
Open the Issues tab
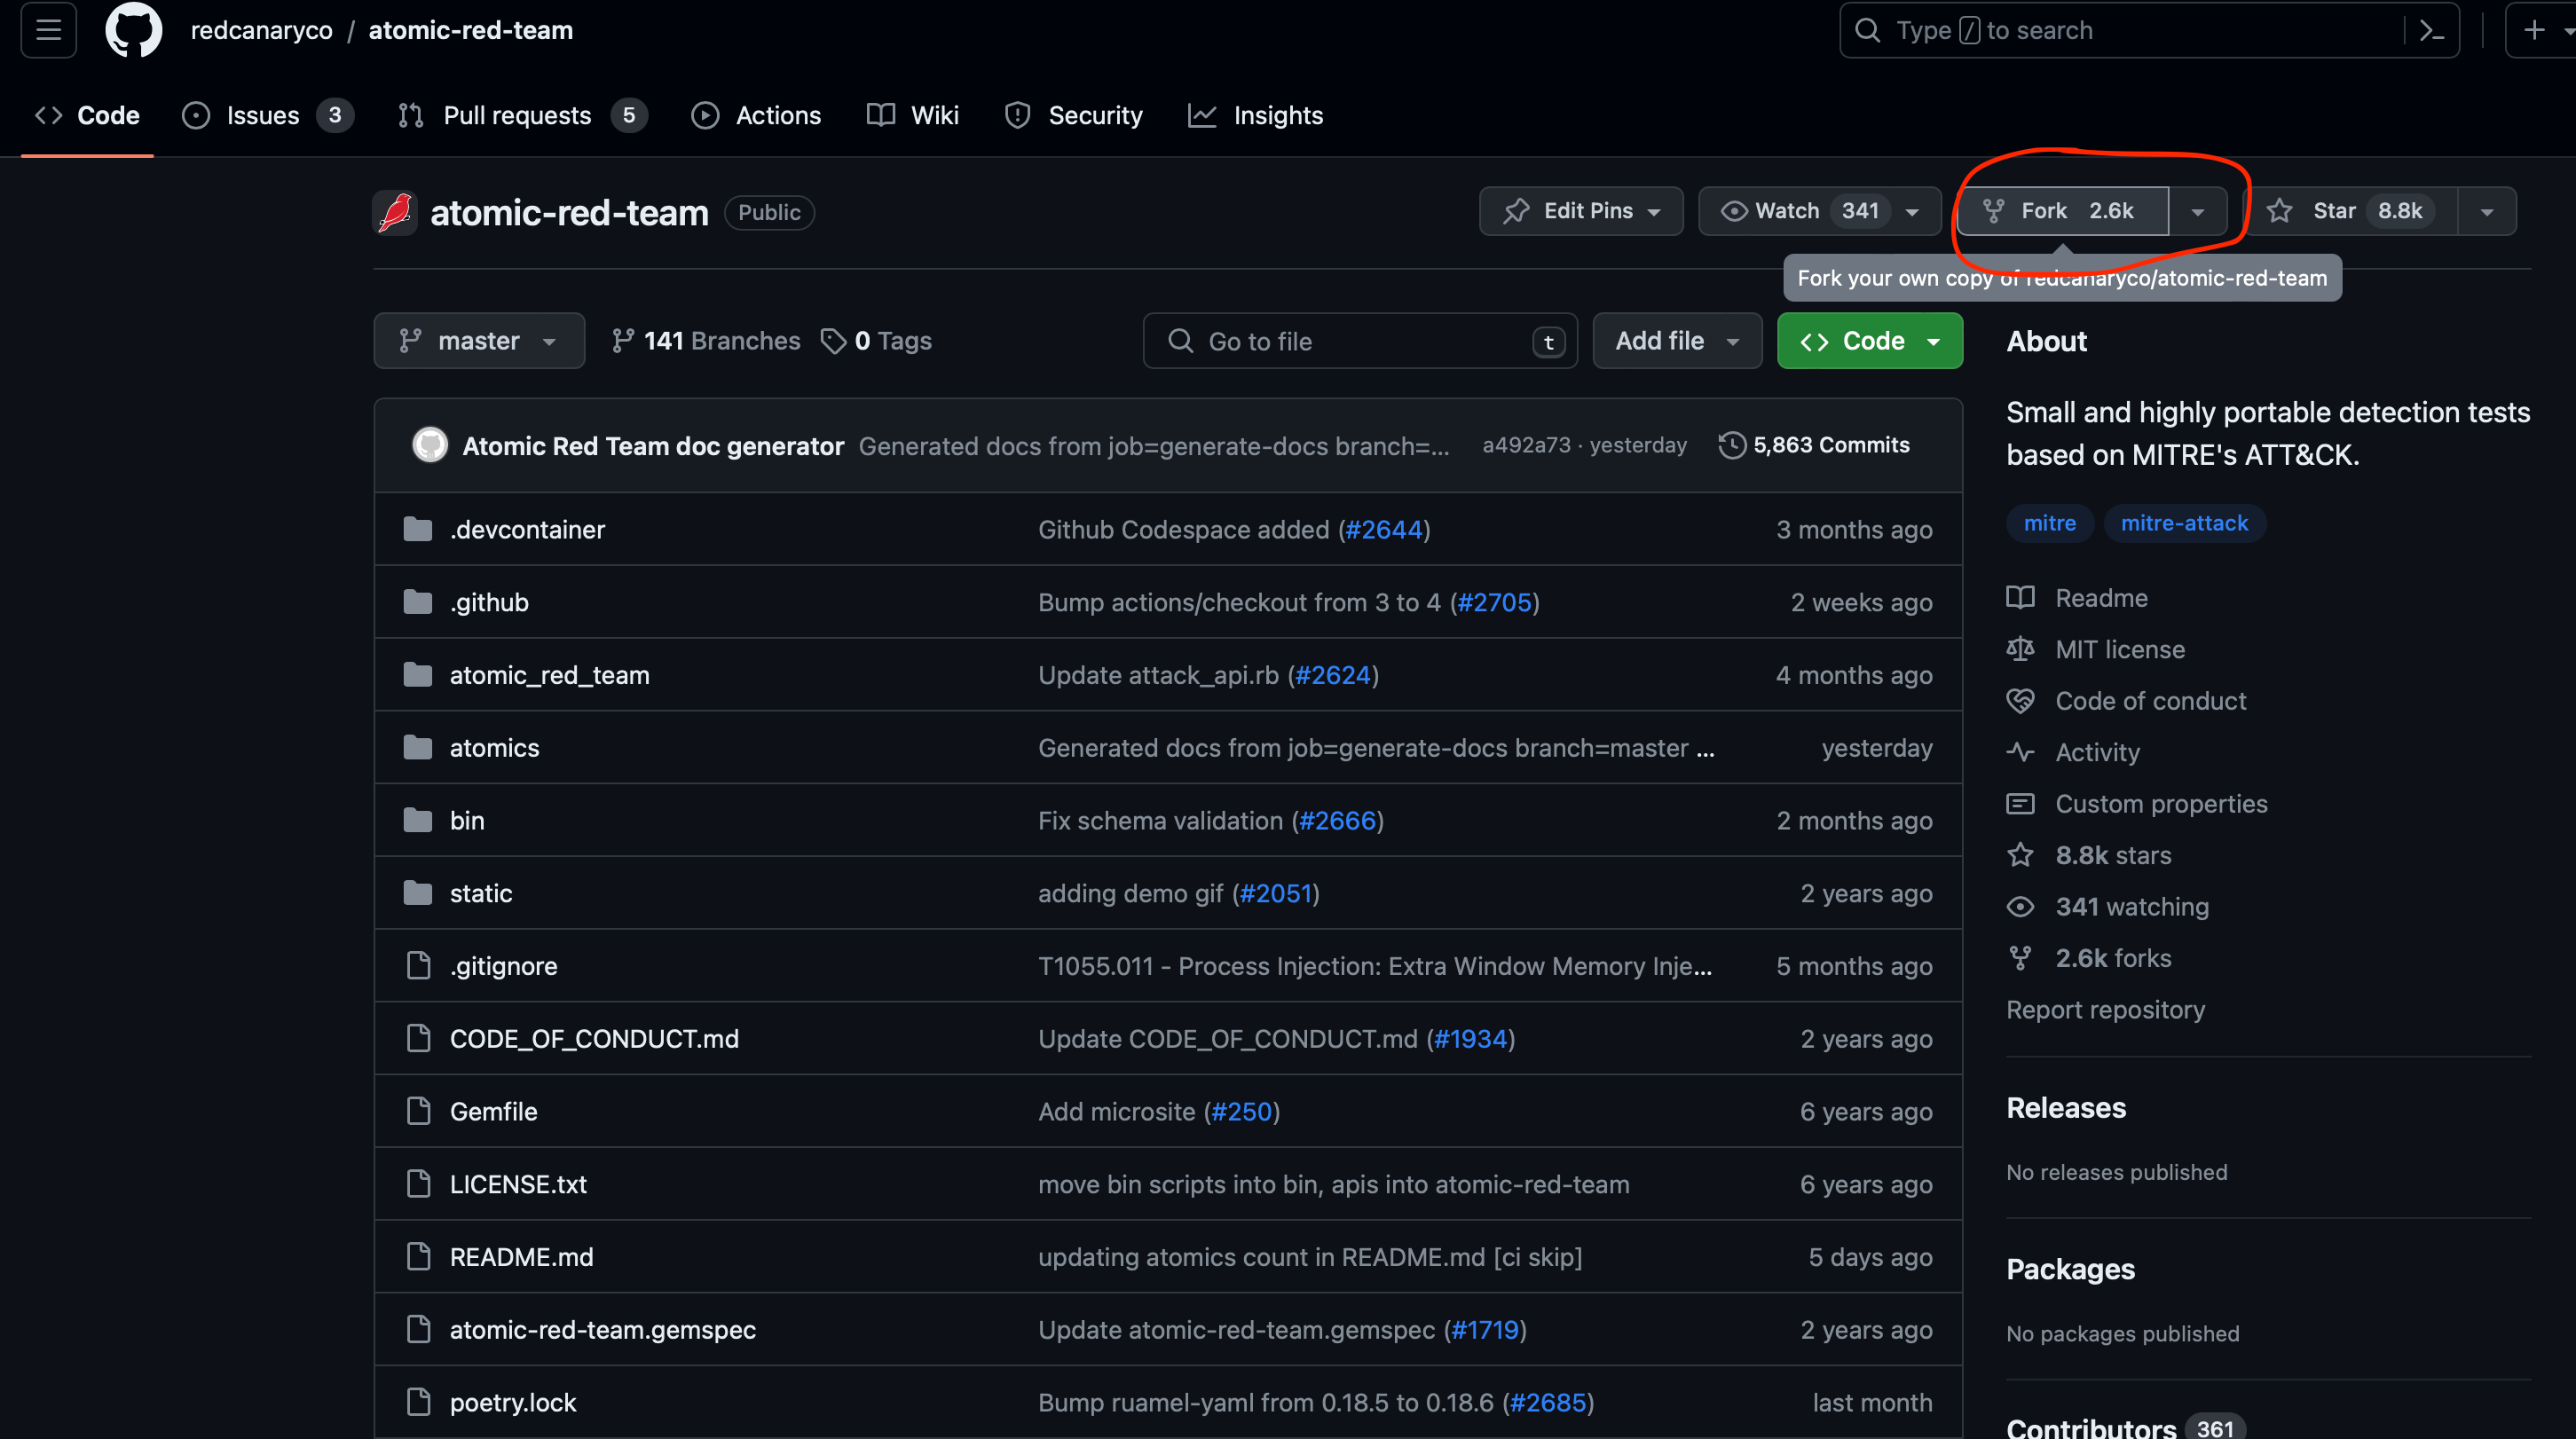(x=267, y=115)
